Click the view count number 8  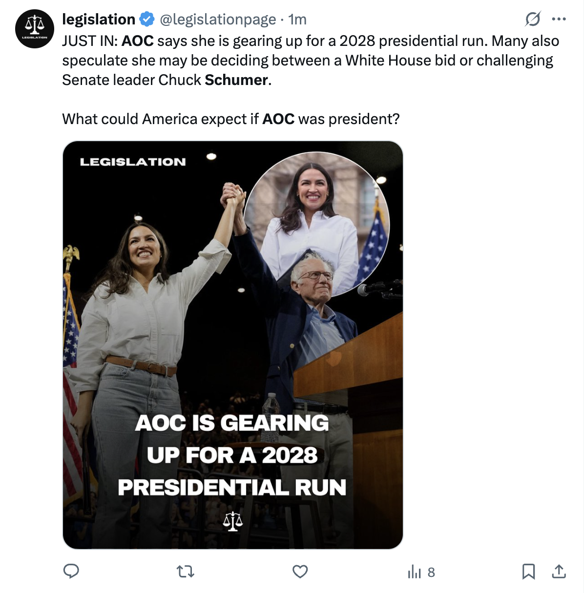click(x=431, y=572)
